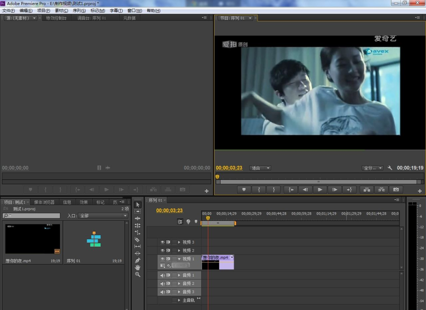The image size is (426, 310).
Task: Select the Rate Stretch tool
Action: 138,233
